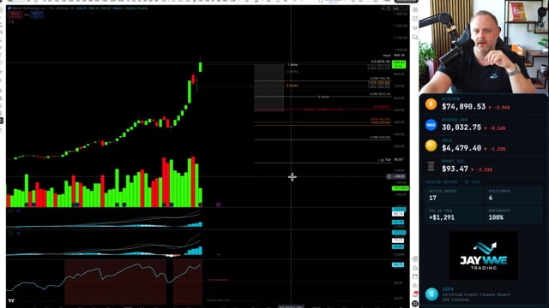Open the help center icon at sidebar bottom
Image resolution: width=549 pixels, height=308 pixels.
click(415, 304)
